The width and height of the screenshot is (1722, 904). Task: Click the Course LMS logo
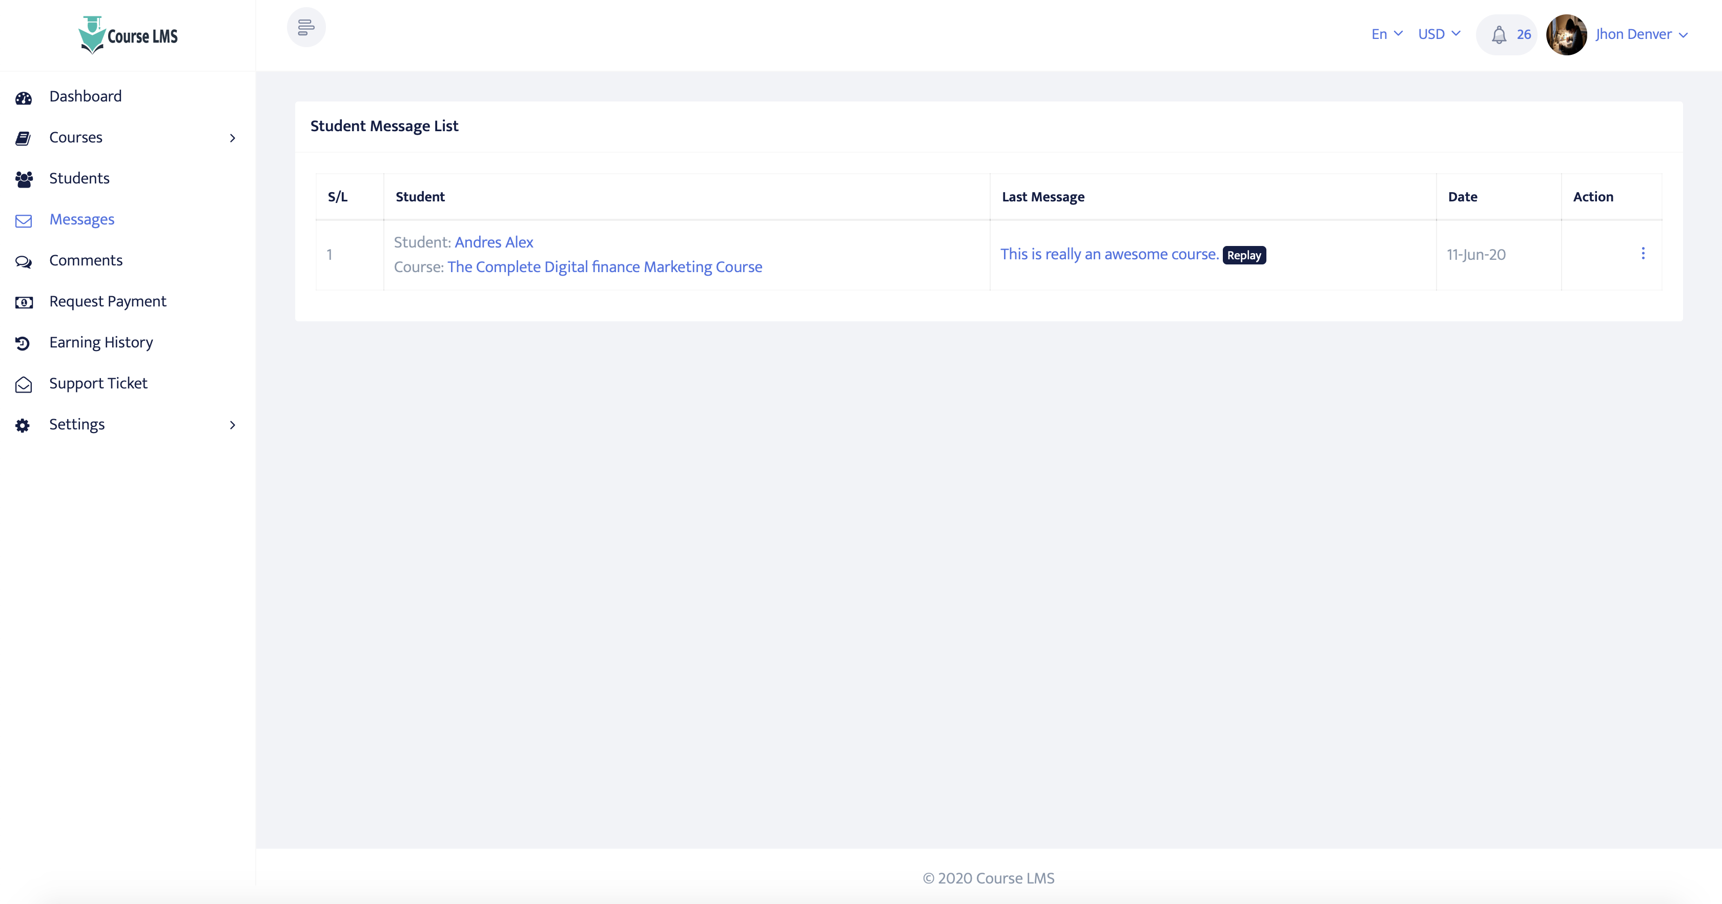coord(128,35)
